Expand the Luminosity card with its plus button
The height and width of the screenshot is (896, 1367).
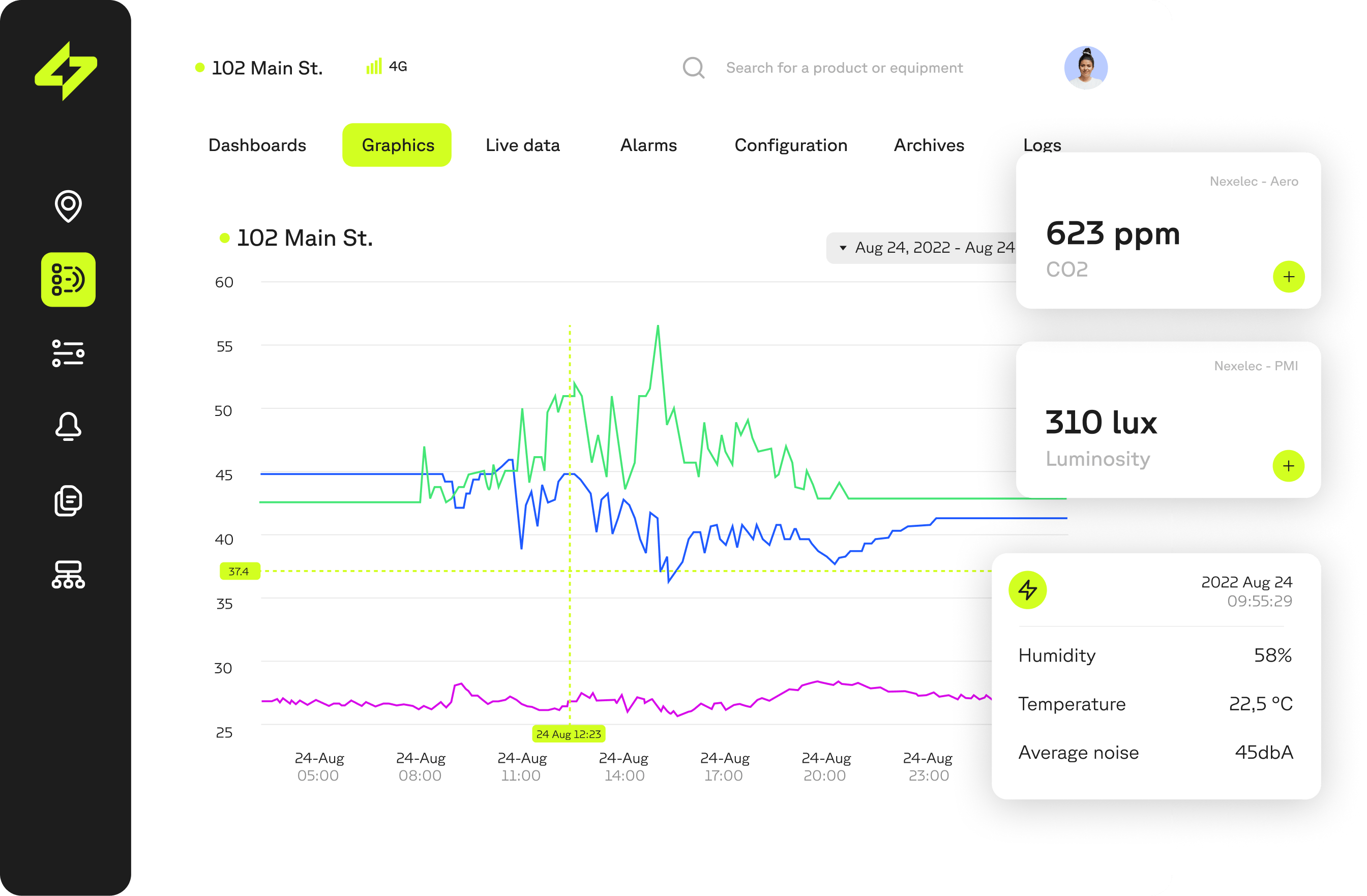pos(1289,466)
